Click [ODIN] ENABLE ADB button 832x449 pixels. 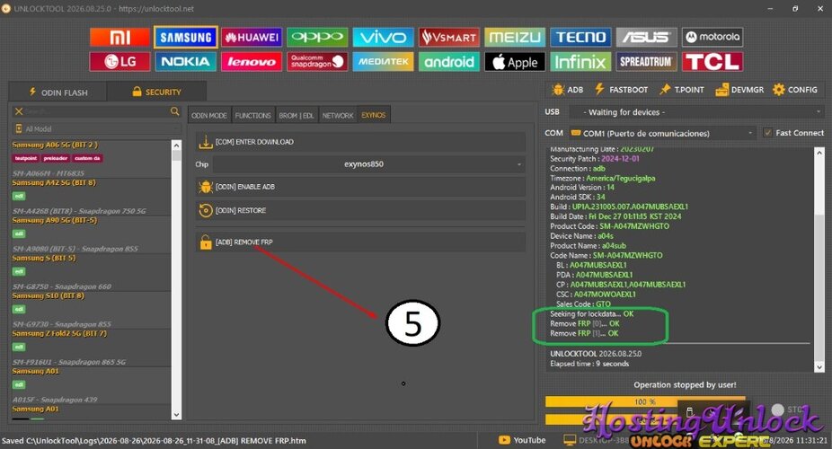pyautogui.click(x=360, y=187)
